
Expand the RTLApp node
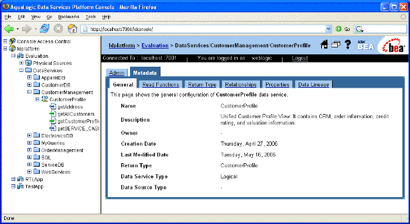(13, 179)
